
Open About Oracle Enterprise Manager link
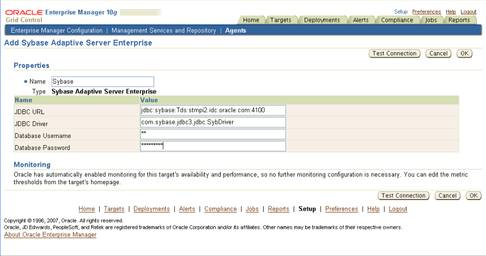[50, 235]
